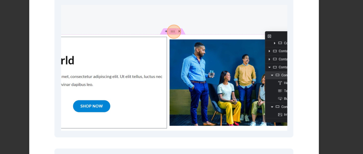Select the large heading ending in "rld"
This screenshot has height=154, width=363.
point(67,60)
